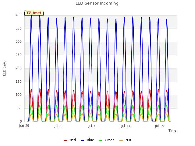Click the 300 y-axis tick label

19,42
